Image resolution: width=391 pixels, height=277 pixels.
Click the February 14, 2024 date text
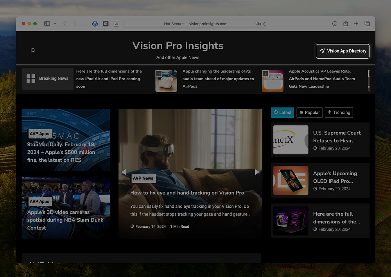tap(151, 227)
